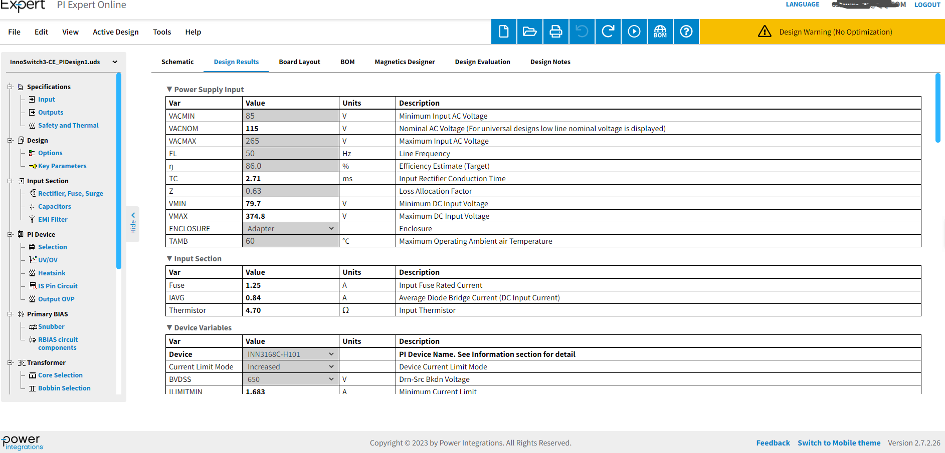Open the ENCLOSURE Adapter dropdown
The width and height of the screenshot is (945, 453).
[291, 228]
